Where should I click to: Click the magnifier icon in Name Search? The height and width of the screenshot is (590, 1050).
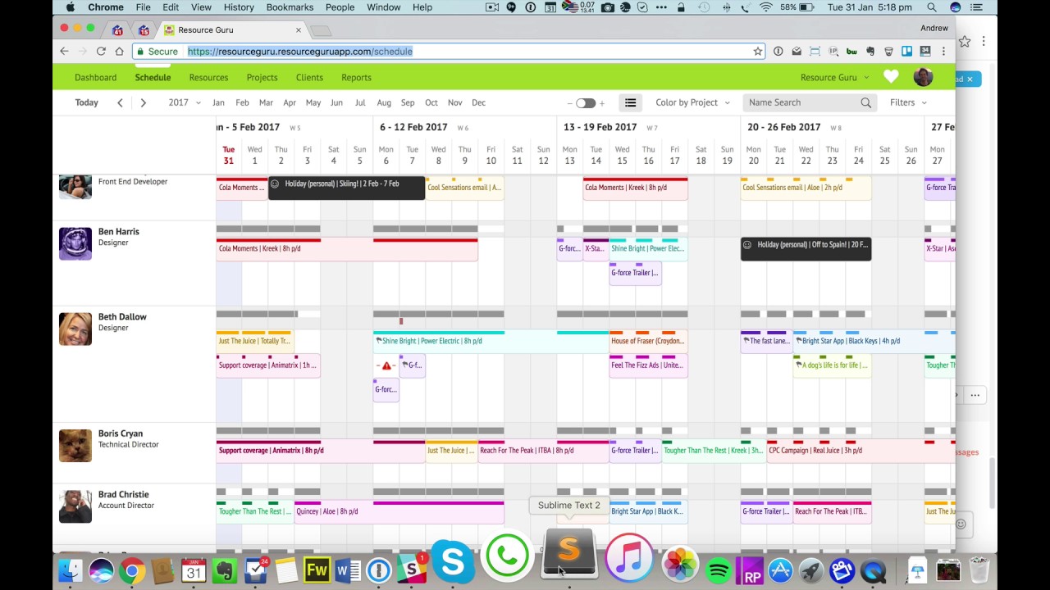coord(865,102)
